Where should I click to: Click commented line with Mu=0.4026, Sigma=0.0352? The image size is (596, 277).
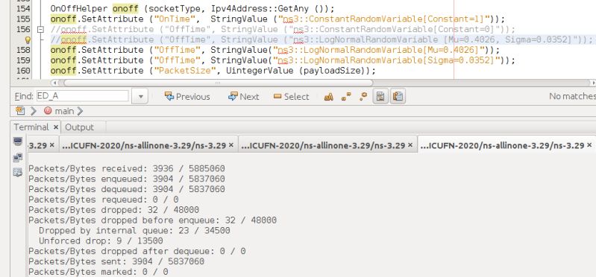(321, 39)
